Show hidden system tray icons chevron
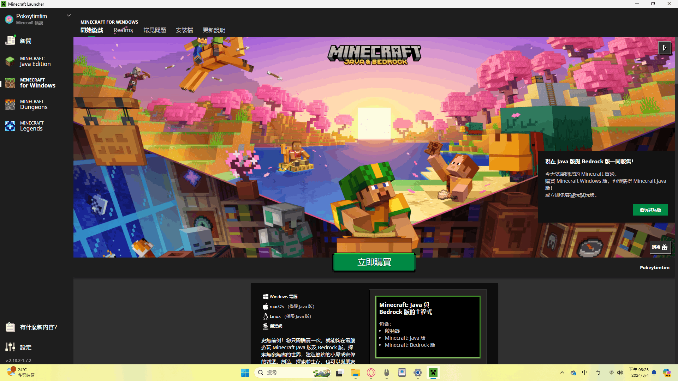The height and width of the screenshot is (381, 678). (562, 373)
